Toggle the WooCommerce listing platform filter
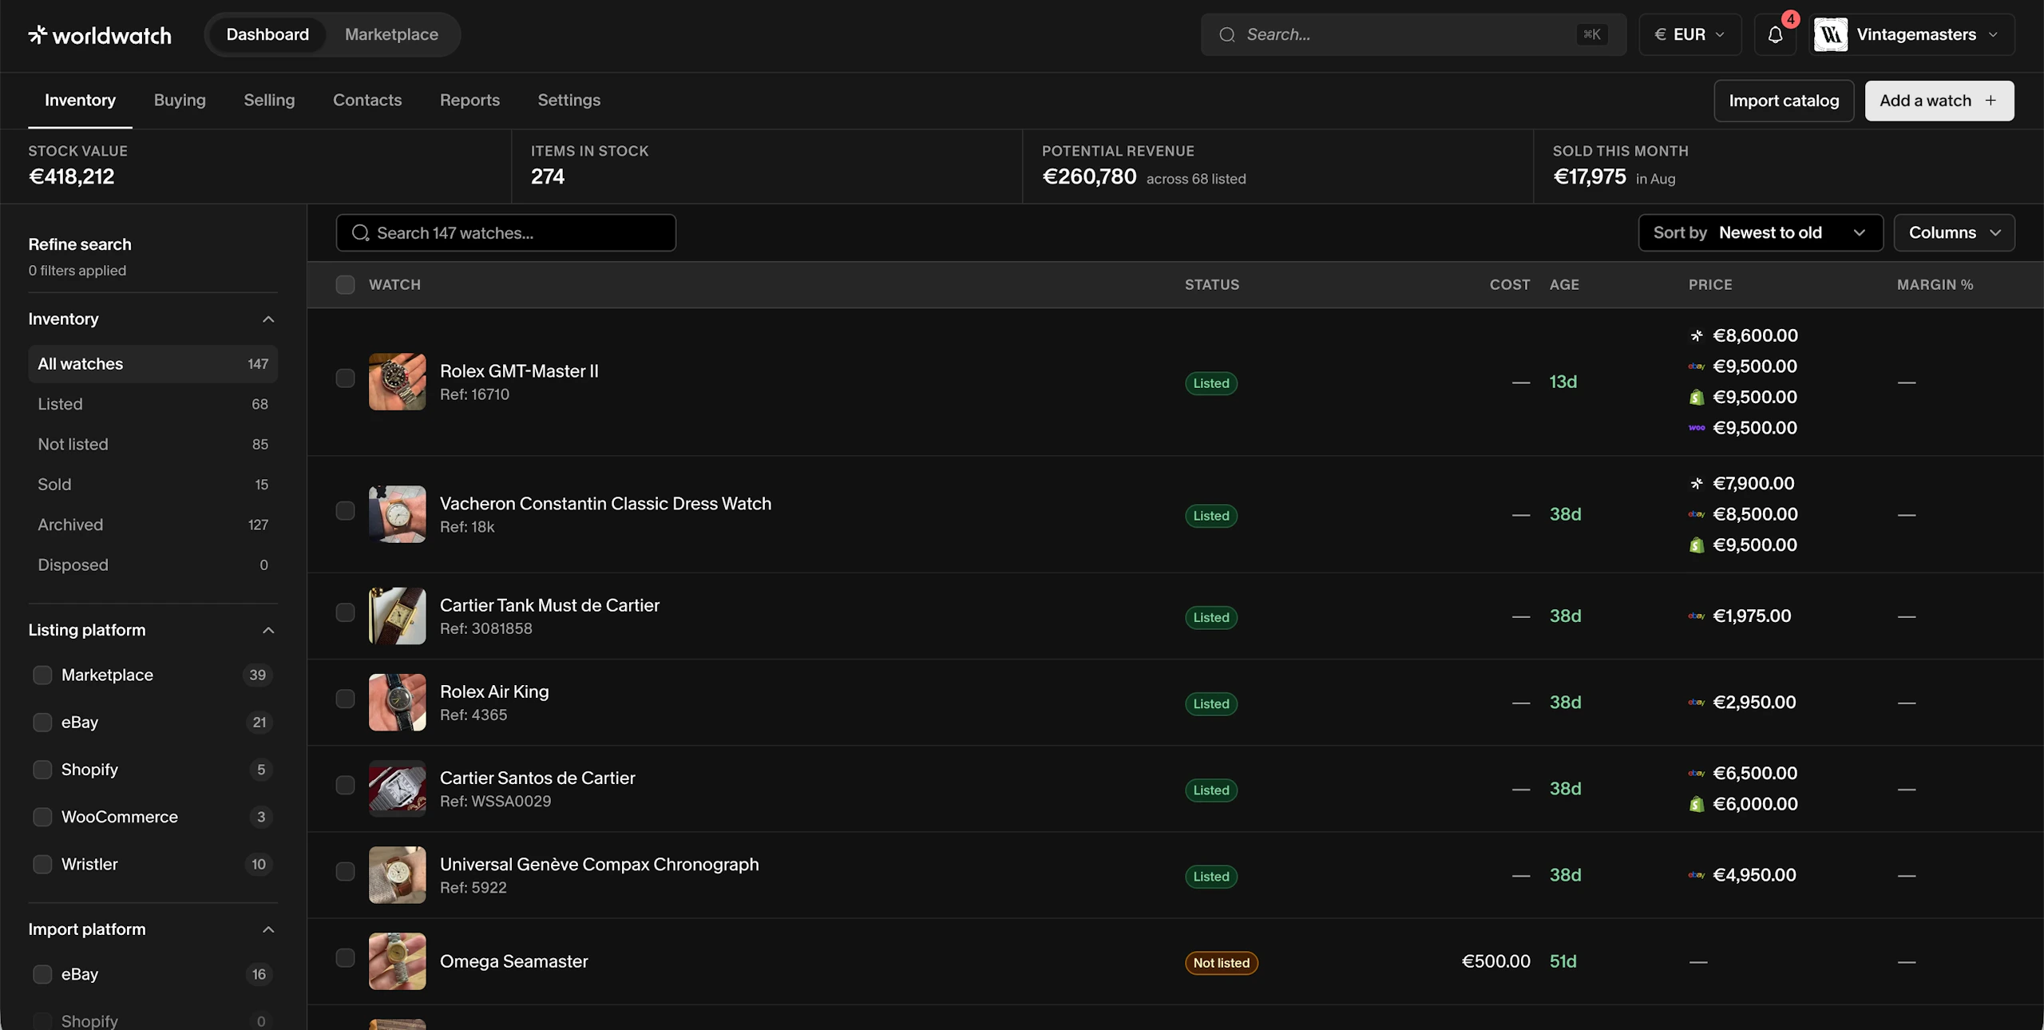 pos(42,818)
